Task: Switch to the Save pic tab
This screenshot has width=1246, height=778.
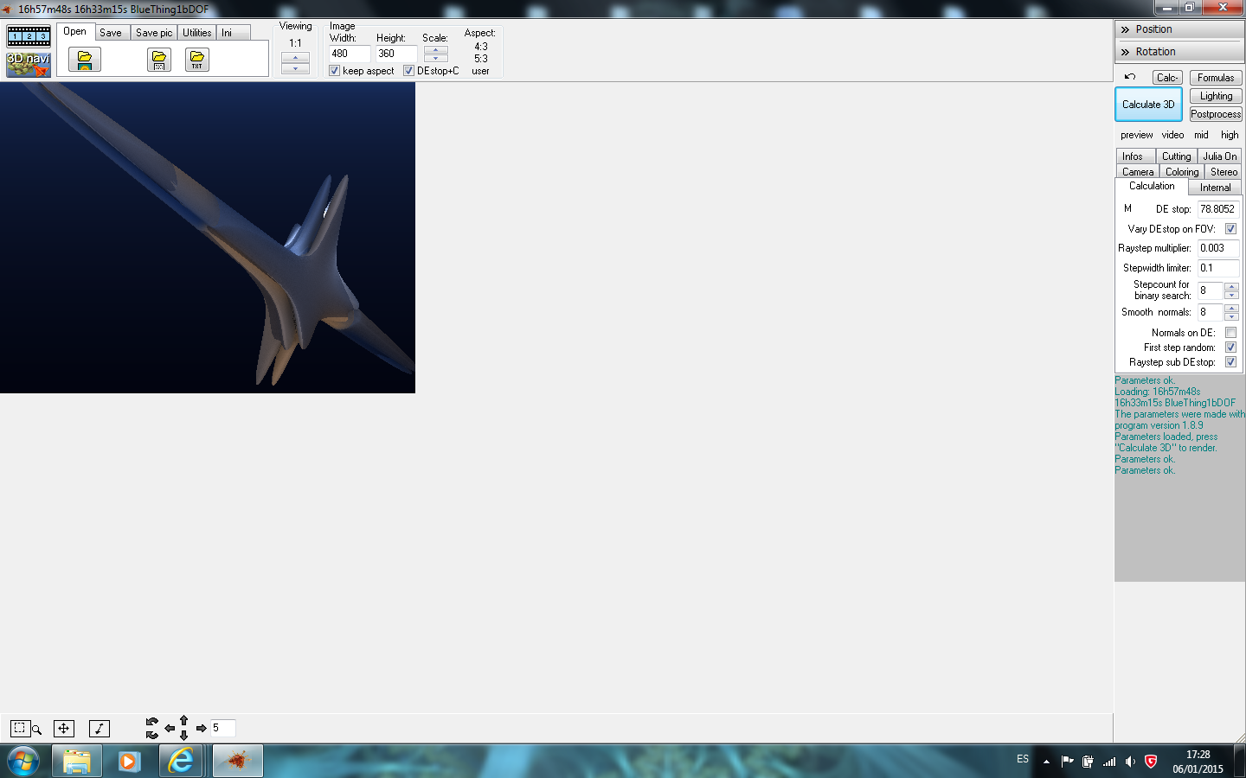Action: 154,33
